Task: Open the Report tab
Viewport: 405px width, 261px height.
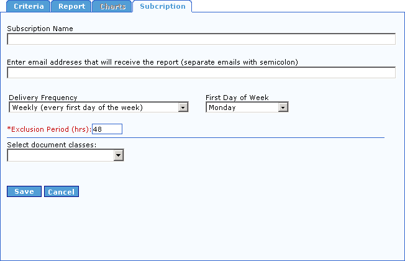Action: [71, 7]
